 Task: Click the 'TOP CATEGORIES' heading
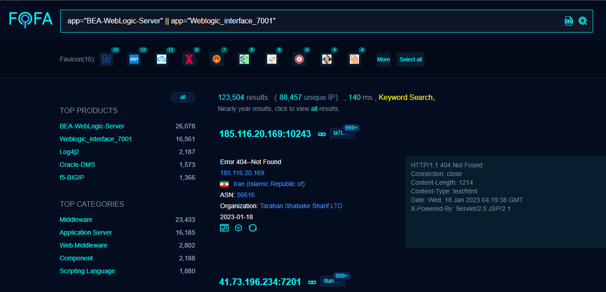(x=92, y=204)
